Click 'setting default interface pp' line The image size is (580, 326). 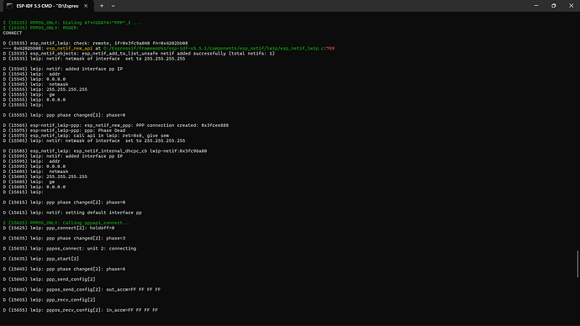click(x=72, y=213)
